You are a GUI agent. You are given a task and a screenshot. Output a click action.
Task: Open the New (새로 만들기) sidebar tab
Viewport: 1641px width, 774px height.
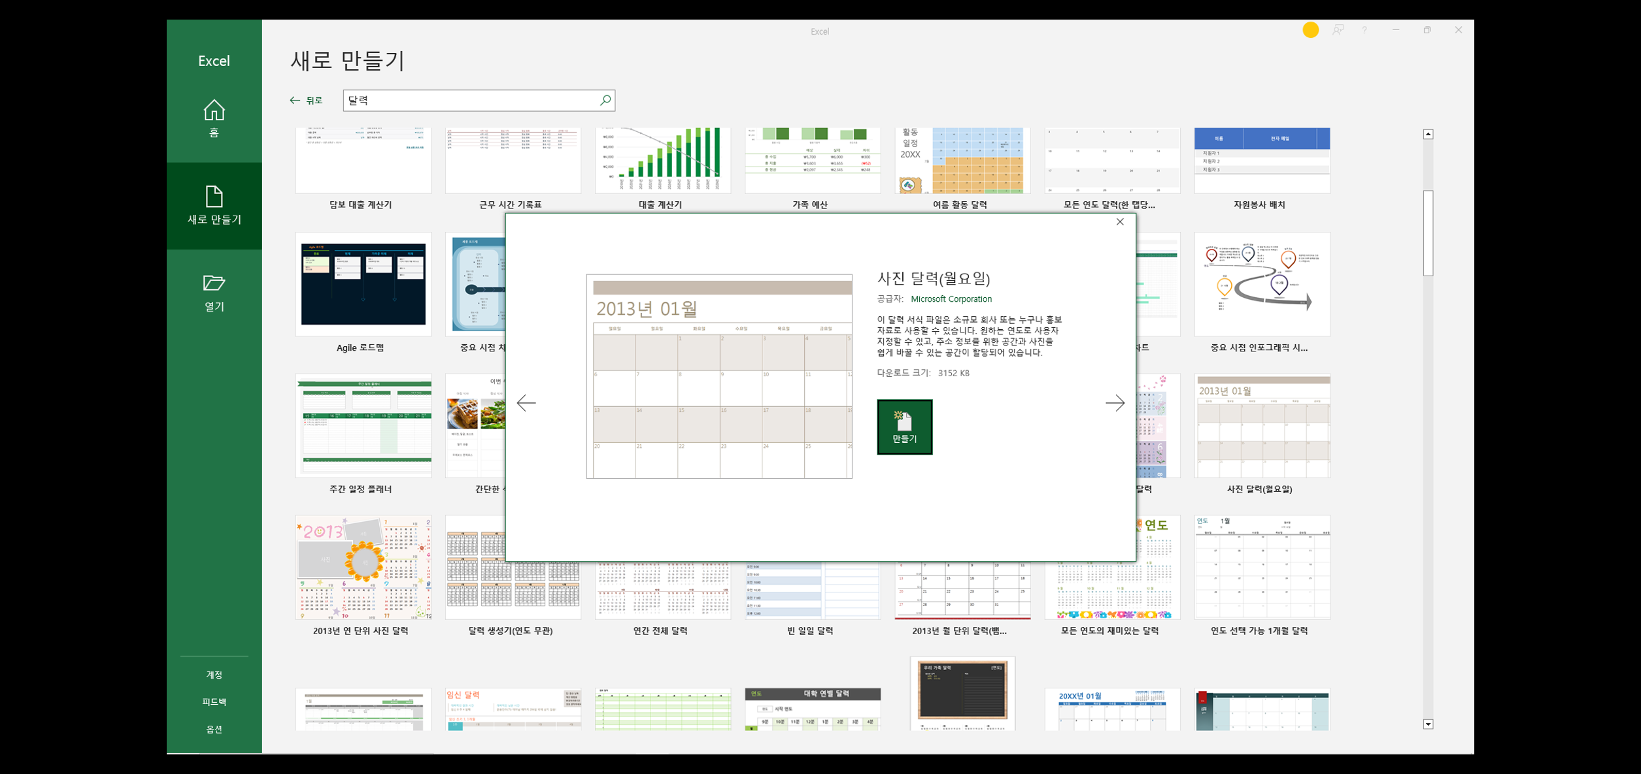214,206
